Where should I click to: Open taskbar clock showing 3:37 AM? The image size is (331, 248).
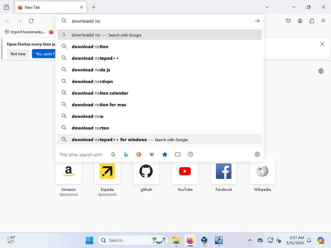click(x=295, y=240)
